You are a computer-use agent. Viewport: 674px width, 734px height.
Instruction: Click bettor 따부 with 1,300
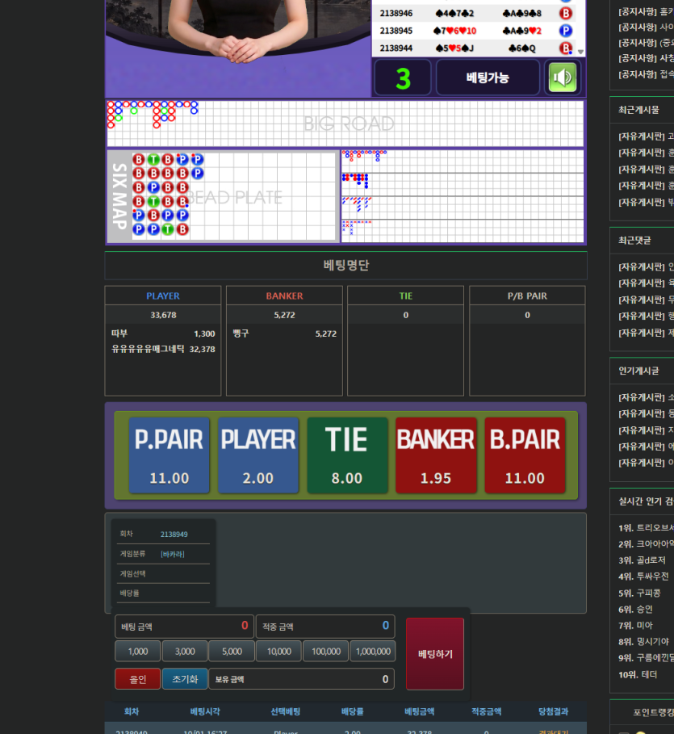(163, 333)
